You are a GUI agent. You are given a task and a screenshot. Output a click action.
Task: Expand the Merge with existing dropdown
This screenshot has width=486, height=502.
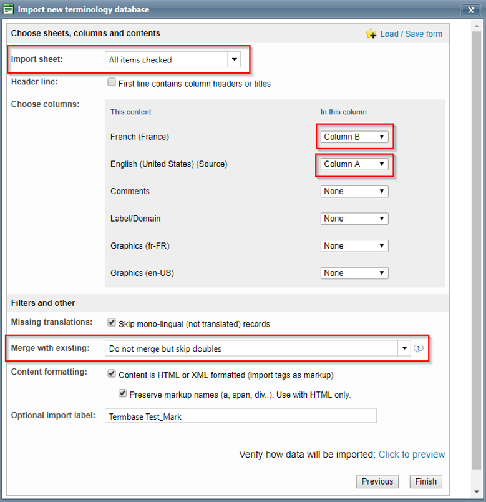[404, 348]
